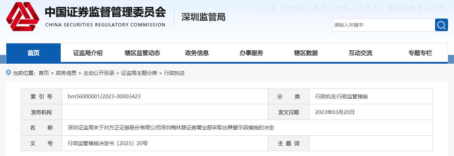The image size is (454, 156).
Task: Select 辖区监管动态 in the navigation bar
Action: point(142,53)
